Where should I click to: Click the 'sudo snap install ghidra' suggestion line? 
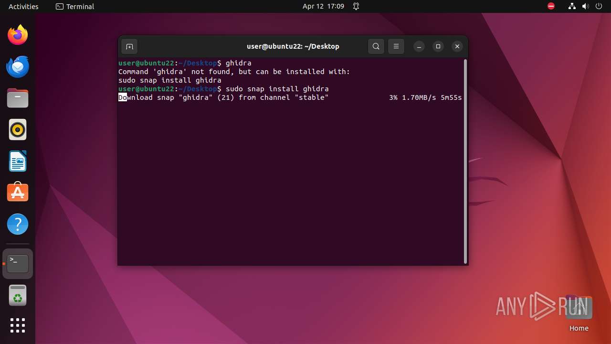[170, 80]
